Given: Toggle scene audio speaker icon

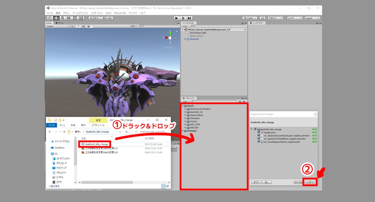Looking at the screenshot, I should coord(83,26).
